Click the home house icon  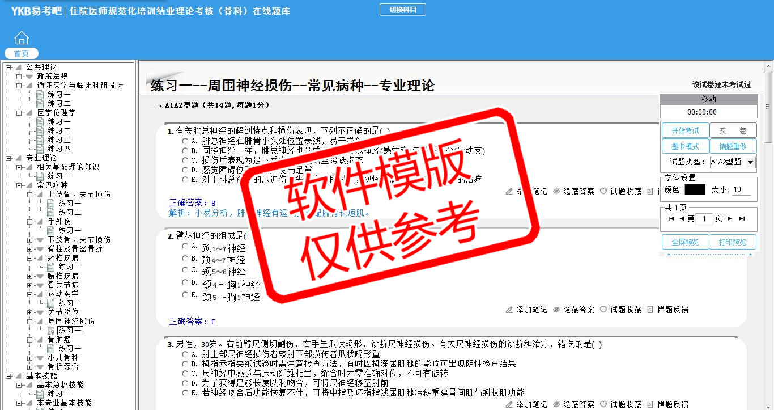coord(22,38)
